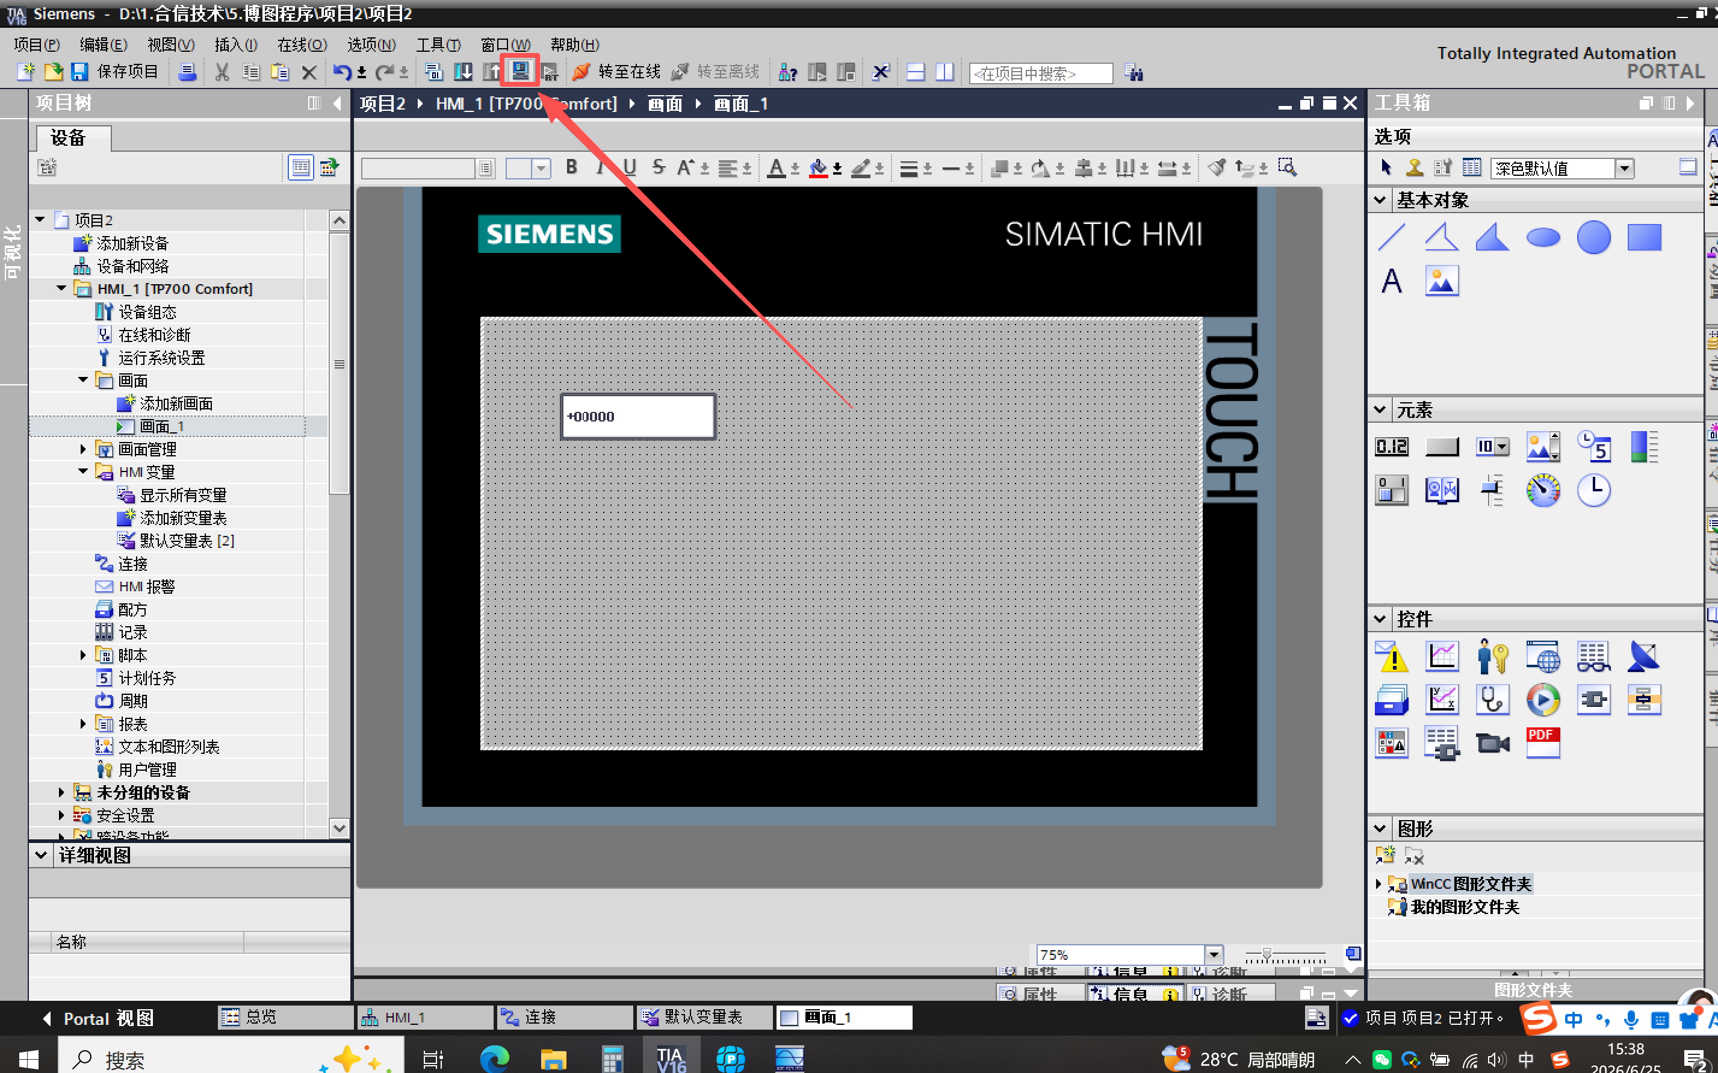Collapse the HMI_1 [TP700 Comfort] node
1718x1073 pixels.
click(x=61, y=288)
